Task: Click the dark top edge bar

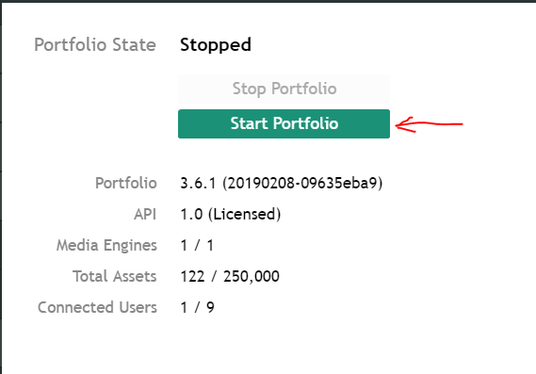Action: click(268, 1)
